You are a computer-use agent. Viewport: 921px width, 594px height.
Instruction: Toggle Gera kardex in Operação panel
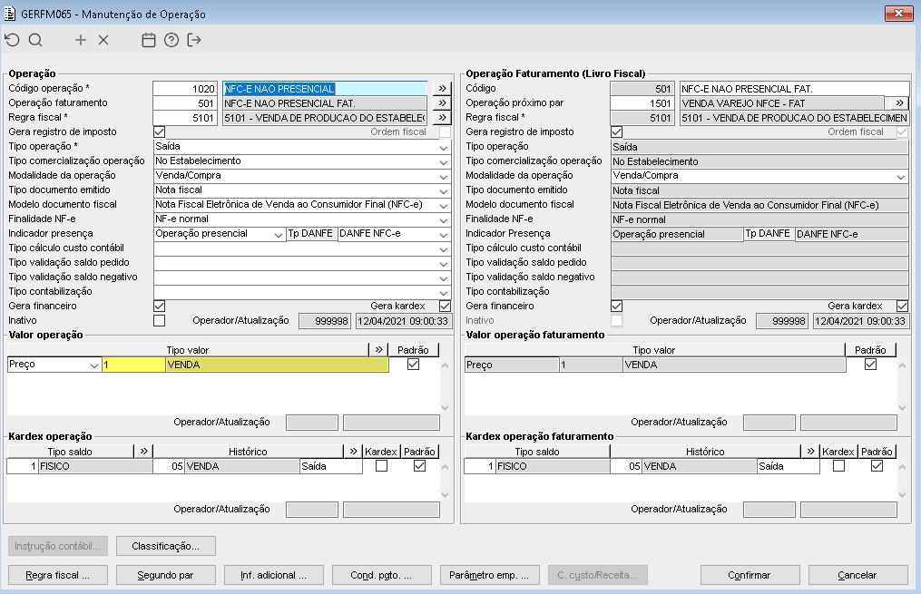(446, 306)
